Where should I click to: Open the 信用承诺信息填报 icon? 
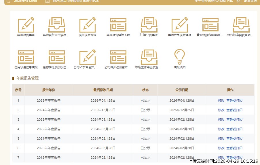[26, 57]
